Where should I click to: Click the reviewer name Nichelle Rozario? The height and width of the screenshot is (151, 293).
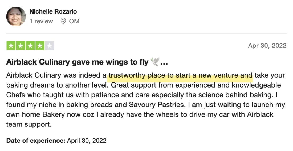tap(53, 11)
